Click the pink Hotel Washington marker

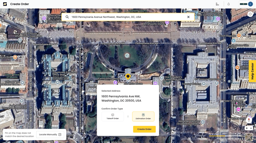click(238, 109)
